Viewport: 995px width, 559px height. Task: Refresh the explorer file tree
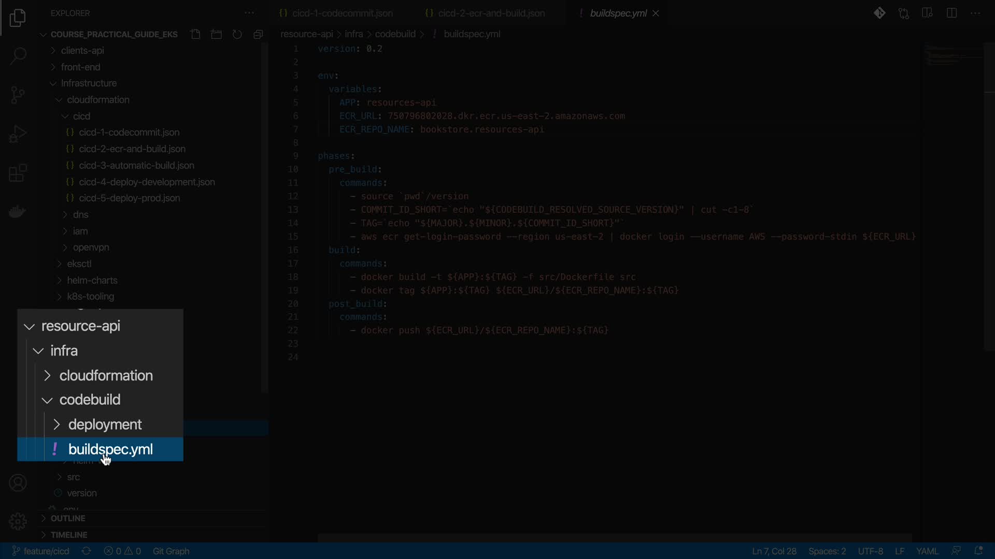237,34
